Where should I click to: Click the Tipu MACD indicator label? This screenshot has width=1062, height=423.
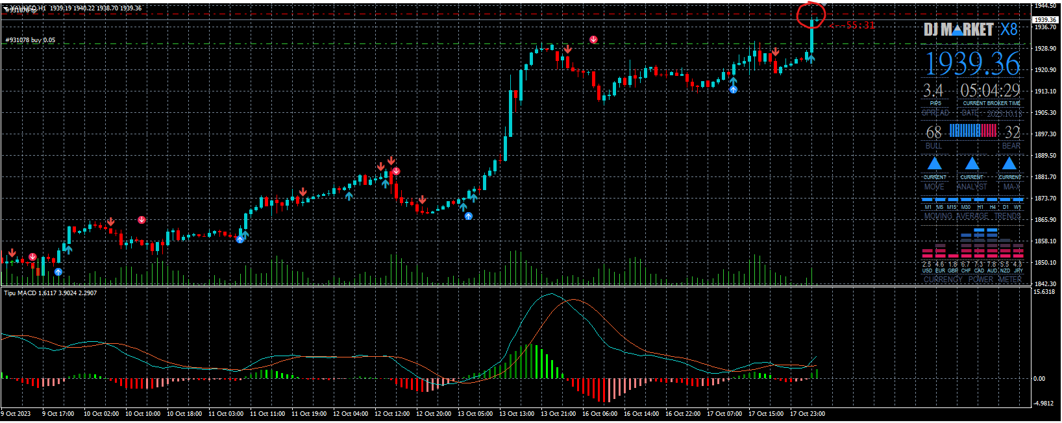[51, 293]
